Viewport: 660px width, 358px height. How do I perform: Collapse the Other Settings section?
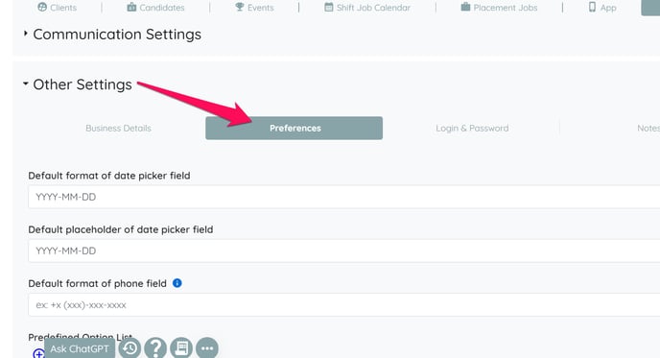pyautogui.click(x=26, y=84)
